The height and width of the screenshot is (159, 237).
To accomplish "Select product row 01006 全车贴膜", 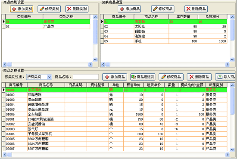I will (116, 115).
